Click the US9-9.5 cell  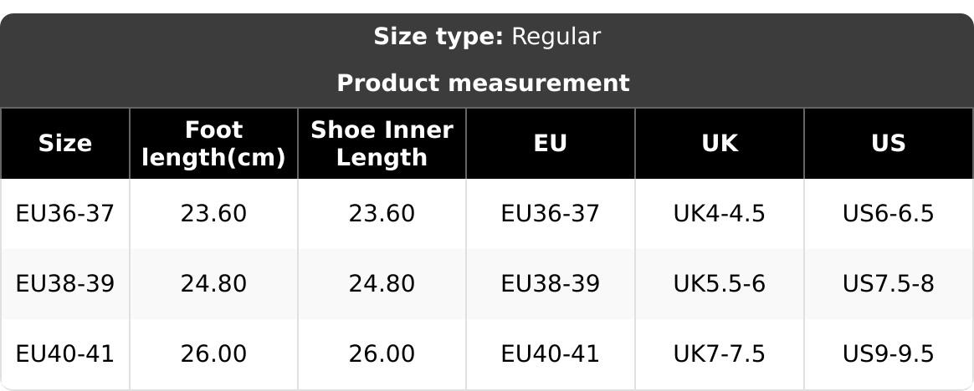click(888, 354)
